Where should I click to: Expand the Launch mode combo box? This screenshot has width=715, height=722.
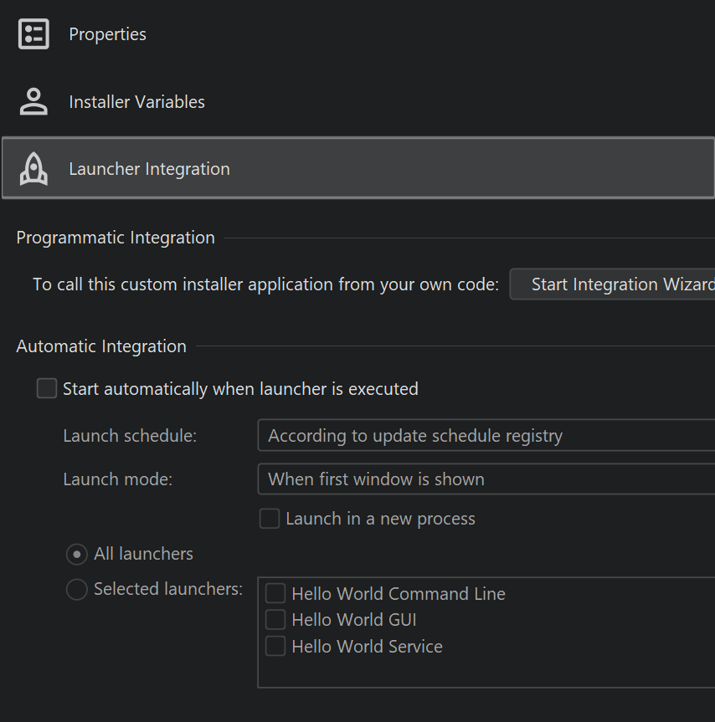(x=486, y=479)
